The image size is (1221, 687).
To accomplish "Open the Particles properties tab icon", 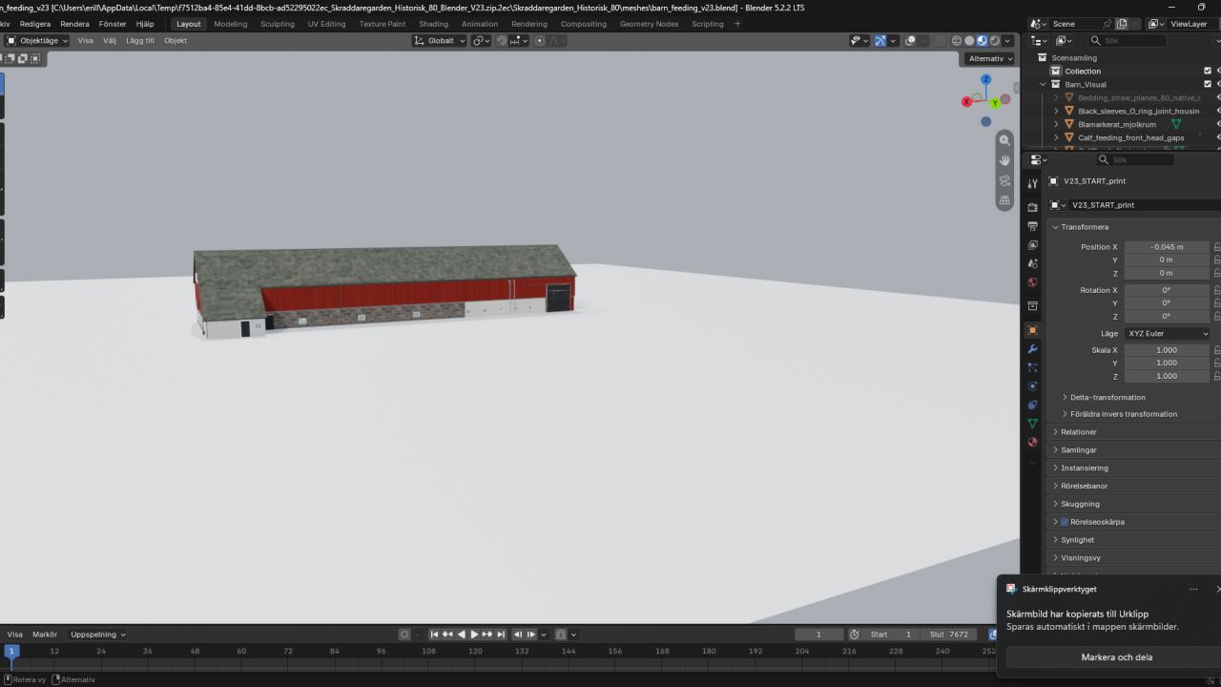I will tap(1032, 367).
